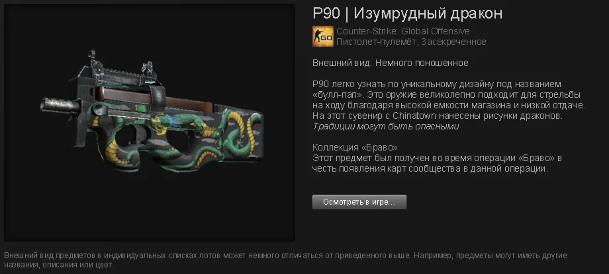Click the italic text "Традиции могут быть опасными"

tap(386, 126)
